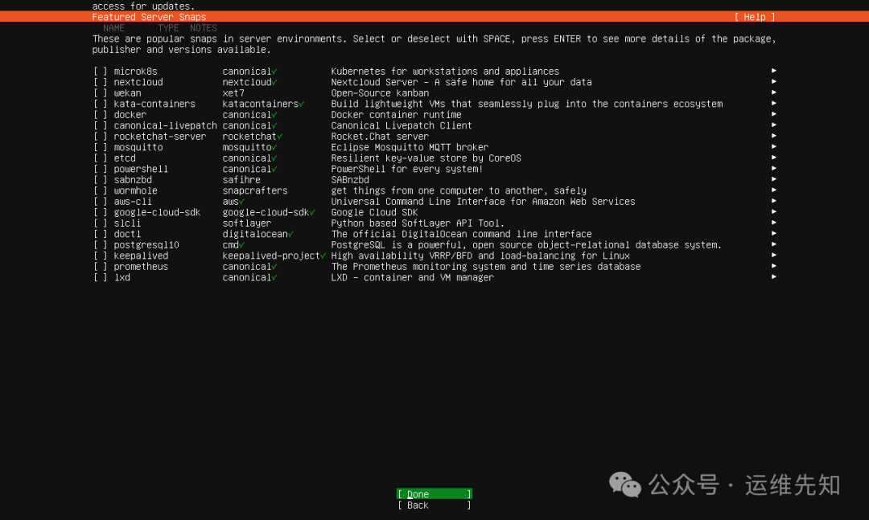Click description 'Python based SoftLayer API Tool.'
The width and height of the screenshot is (869, 520).
point(418,223)
